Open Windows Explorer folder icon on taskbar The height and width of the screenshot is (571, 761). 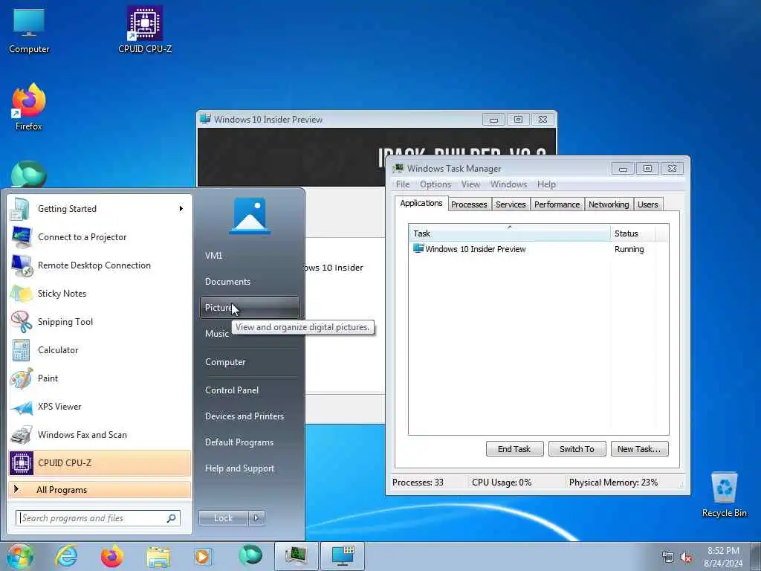pos(158,556)
